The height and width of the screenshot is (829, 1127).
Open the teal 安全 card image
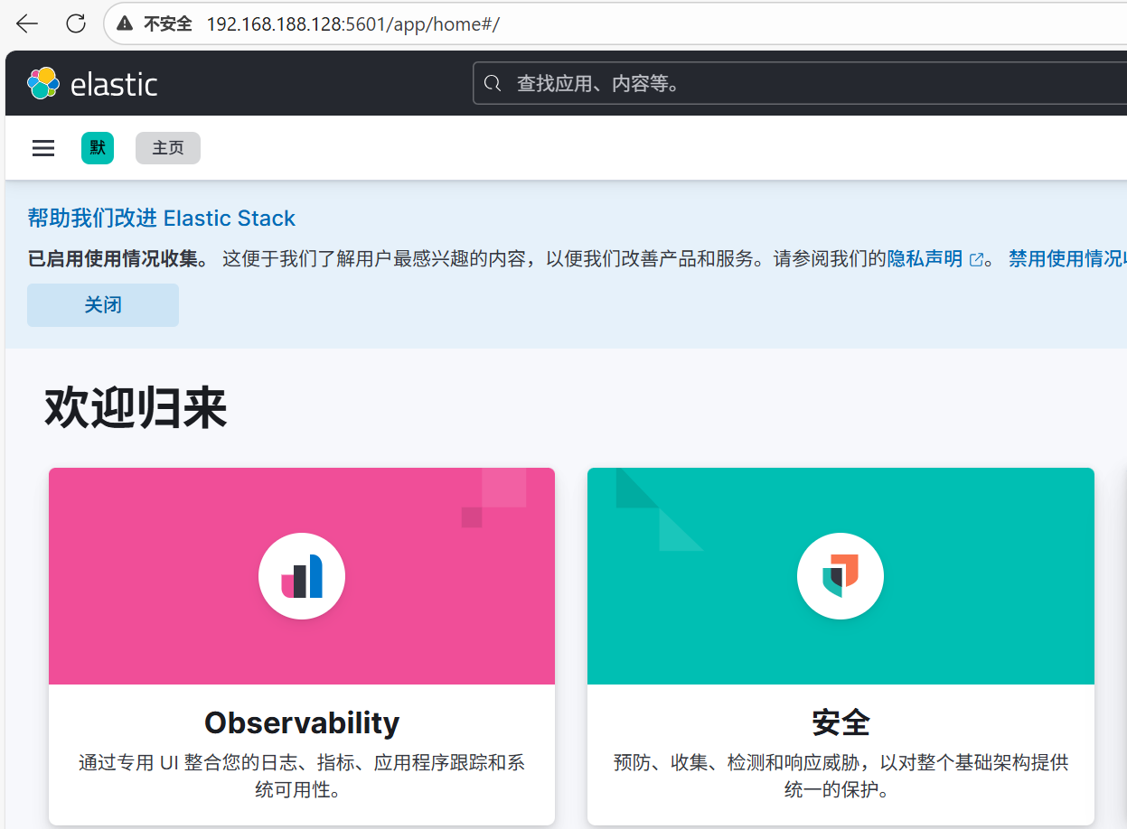tap(841, 576)
